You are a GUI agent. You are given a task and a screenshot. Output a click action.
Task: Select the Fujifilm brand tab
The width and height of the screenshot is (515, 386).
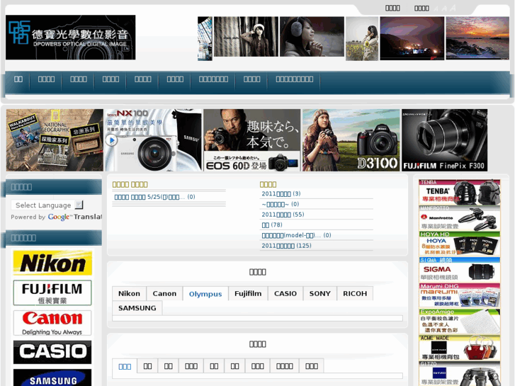click(248, 293)
